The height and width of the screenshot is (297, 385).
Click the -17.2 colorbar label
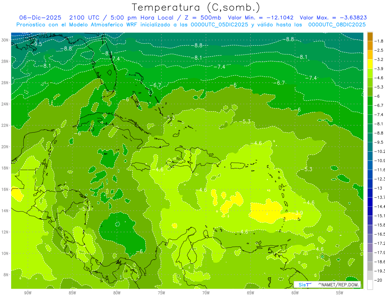(380, 243)
